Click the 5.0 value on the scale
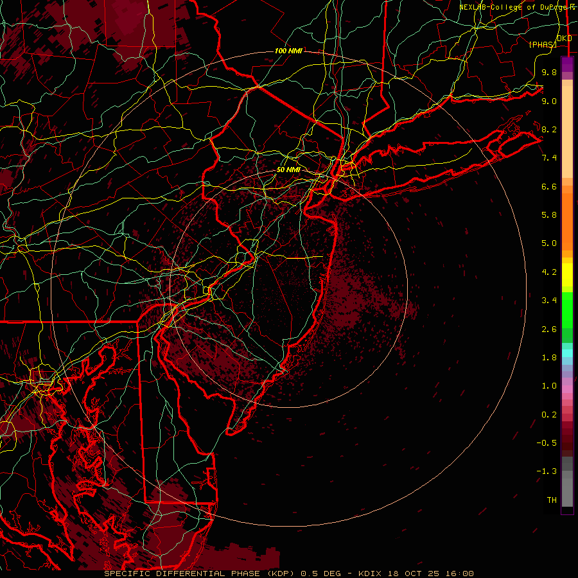 549,243
